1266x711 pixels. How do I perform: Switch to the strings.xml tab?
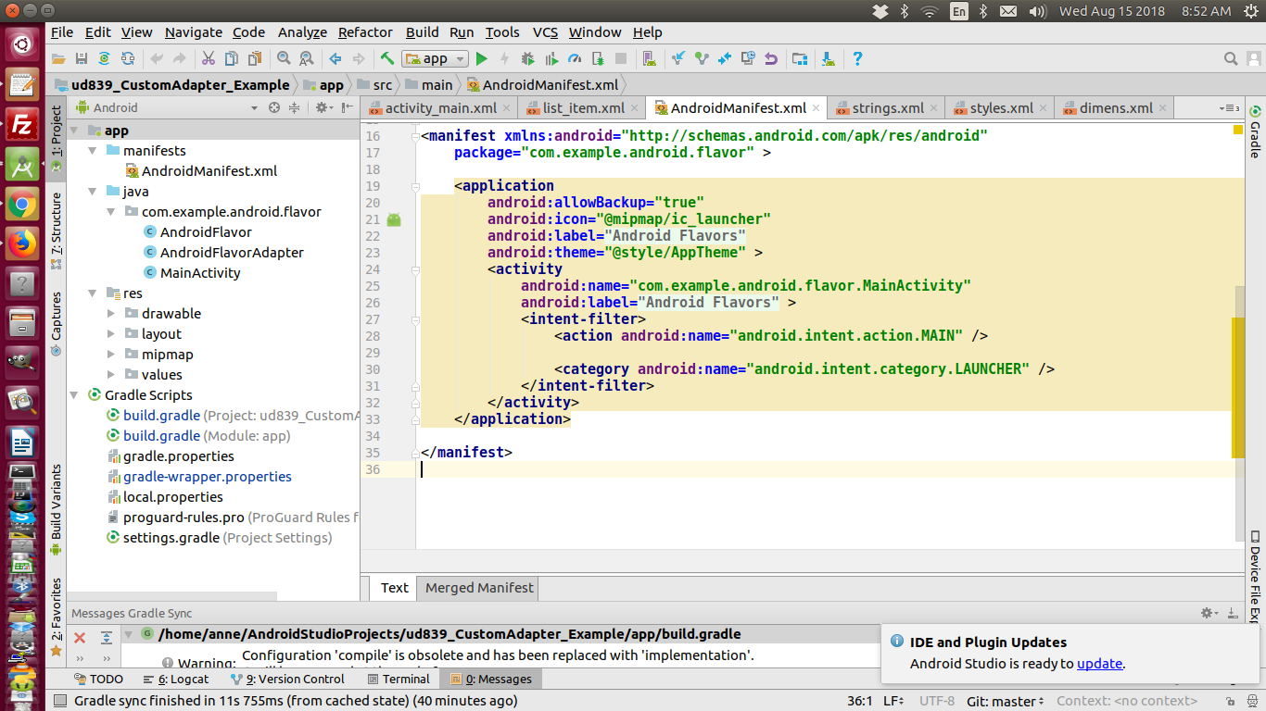[x=887, y=108]
